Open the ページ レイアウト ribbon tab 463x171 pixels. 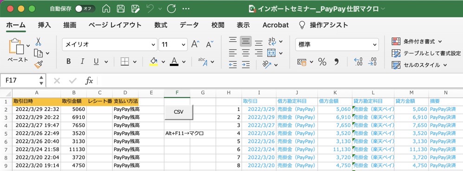click(115, 25)
